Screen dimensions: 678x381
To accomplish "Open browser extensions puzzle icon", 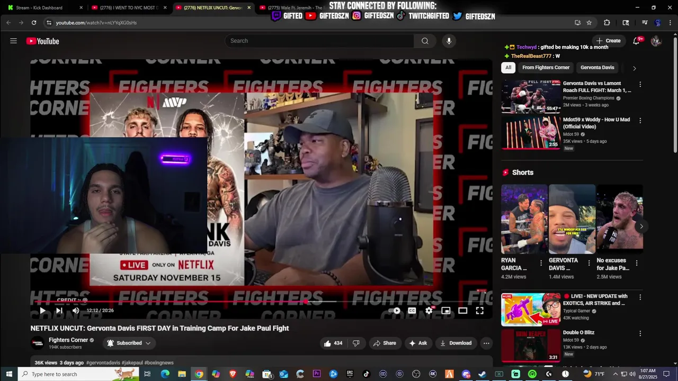I will point(607,23).
